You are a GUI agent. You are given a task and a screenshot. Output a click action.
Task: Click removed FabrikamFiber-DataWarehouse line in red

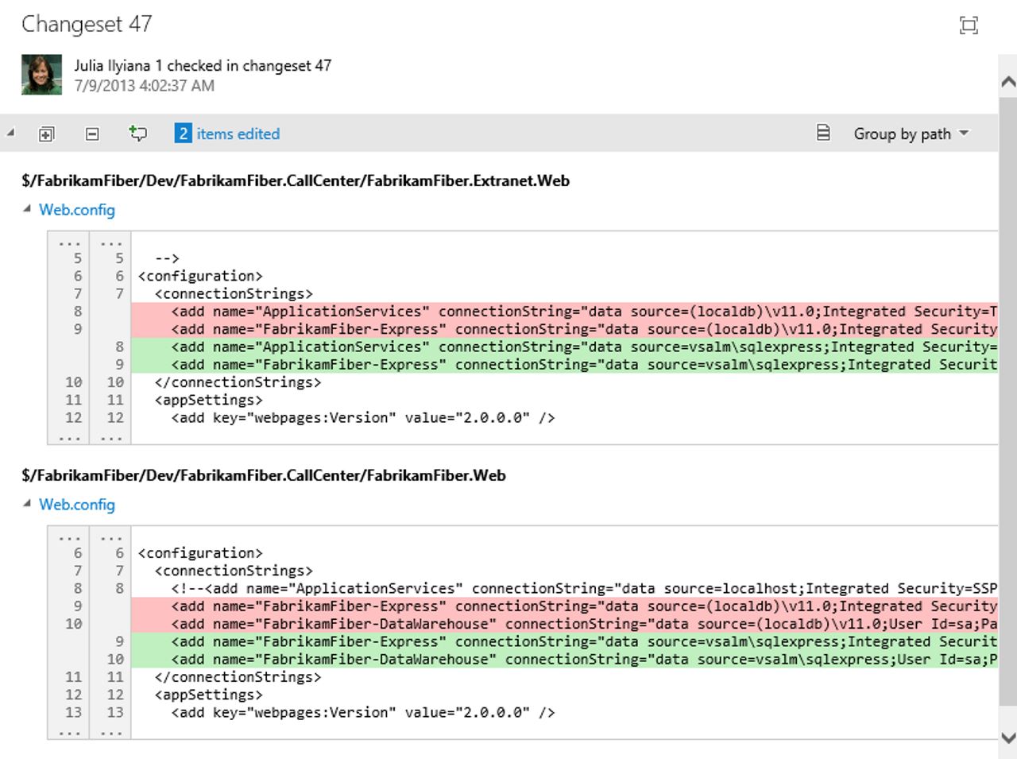[x=564, y=624]
